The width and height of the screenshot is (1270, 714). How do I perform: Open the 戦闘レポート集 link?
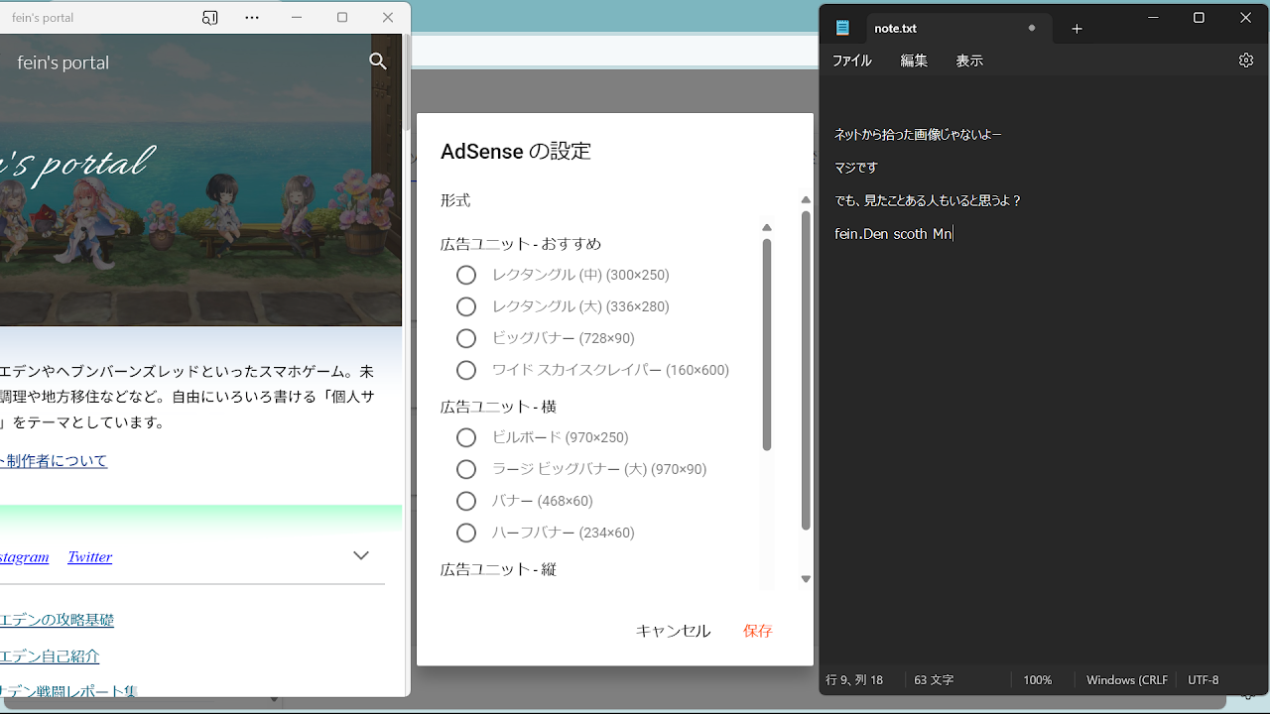click(68, 691)
